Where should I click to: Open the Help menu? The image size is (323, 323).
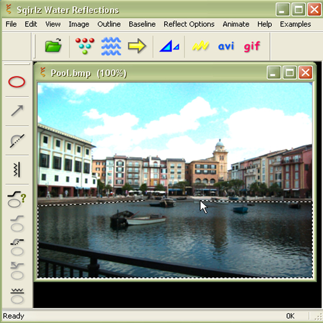(264, 24)
